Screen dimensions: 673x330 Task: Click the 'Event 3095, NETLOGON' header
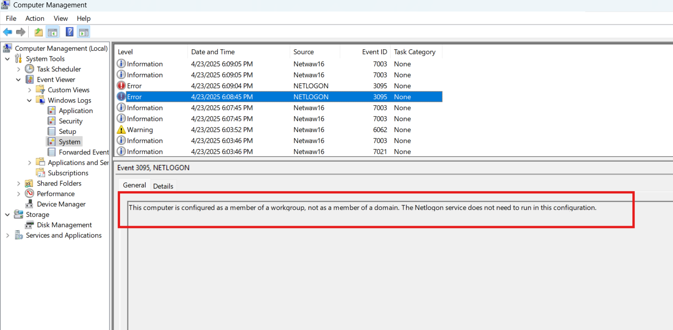coord(153,168)
